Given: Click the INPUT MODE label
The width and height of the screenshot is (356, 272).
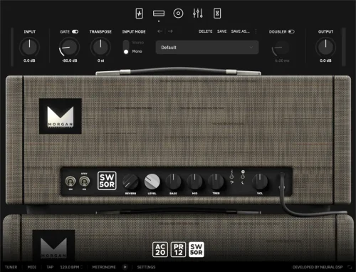Looking at the screenshot, I should pyautogui.click(x=134, y=31).
